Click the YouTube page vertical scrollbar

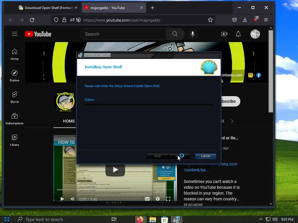271,71
